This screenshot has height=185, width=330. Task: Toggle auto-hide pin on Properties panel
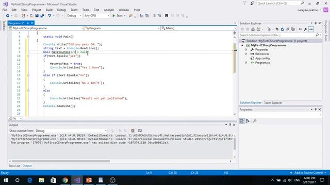316,109
